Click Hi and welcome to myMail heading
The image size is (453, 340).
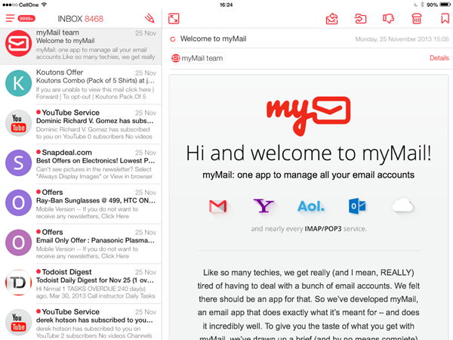click(x=309, y=153)
